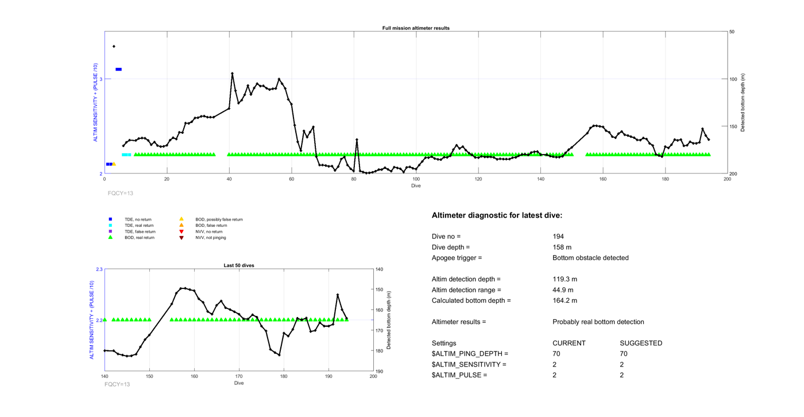804x417 pixels.
Task: Click the dive depth value '158 m'
Action: 562,247
